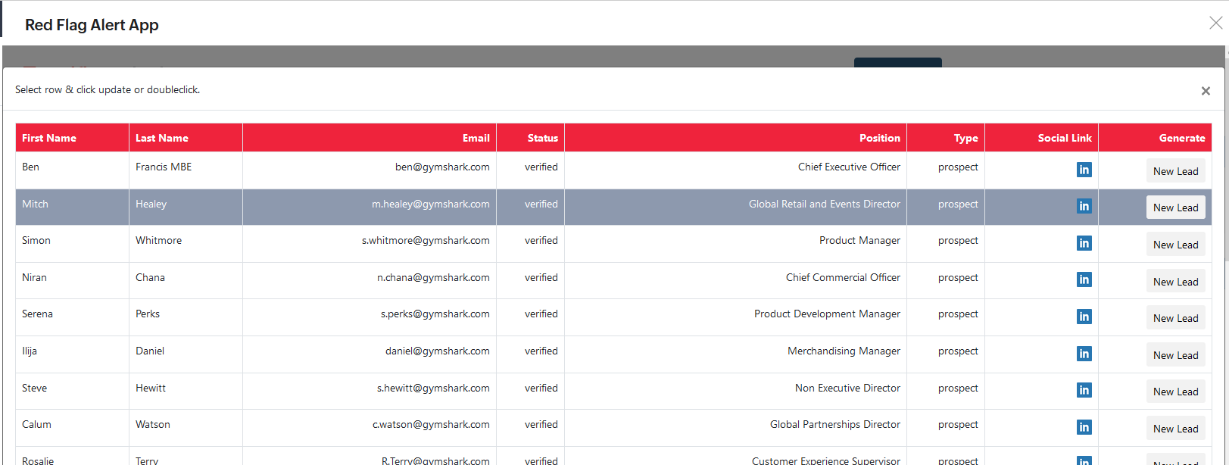1229x465 pixels.
Task: Generate New Lead for Niran Chana
Action: click(x=1175, y=282)
